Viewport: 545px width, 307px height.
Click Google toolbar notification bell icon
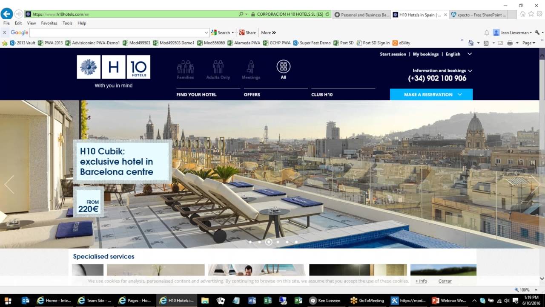tap(487, 32)
